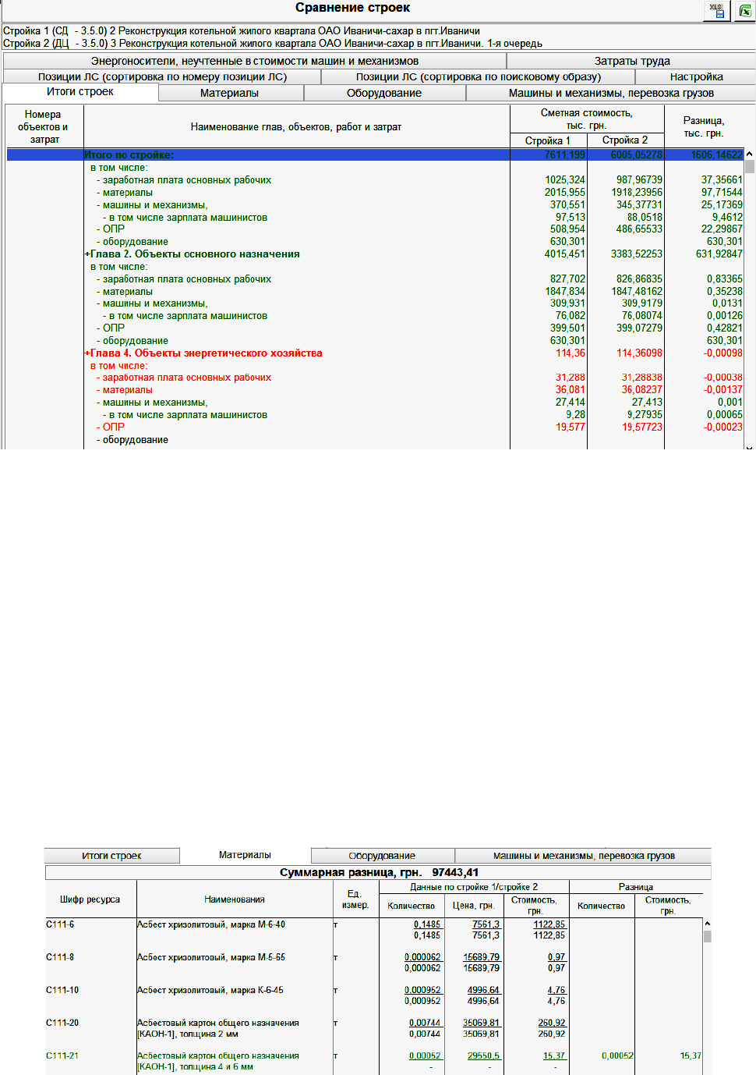The height and width of the screenshot is (1075, 756).
Task: Click the Разница, тыс. грн. column header
Action: [x=704, y=126]
